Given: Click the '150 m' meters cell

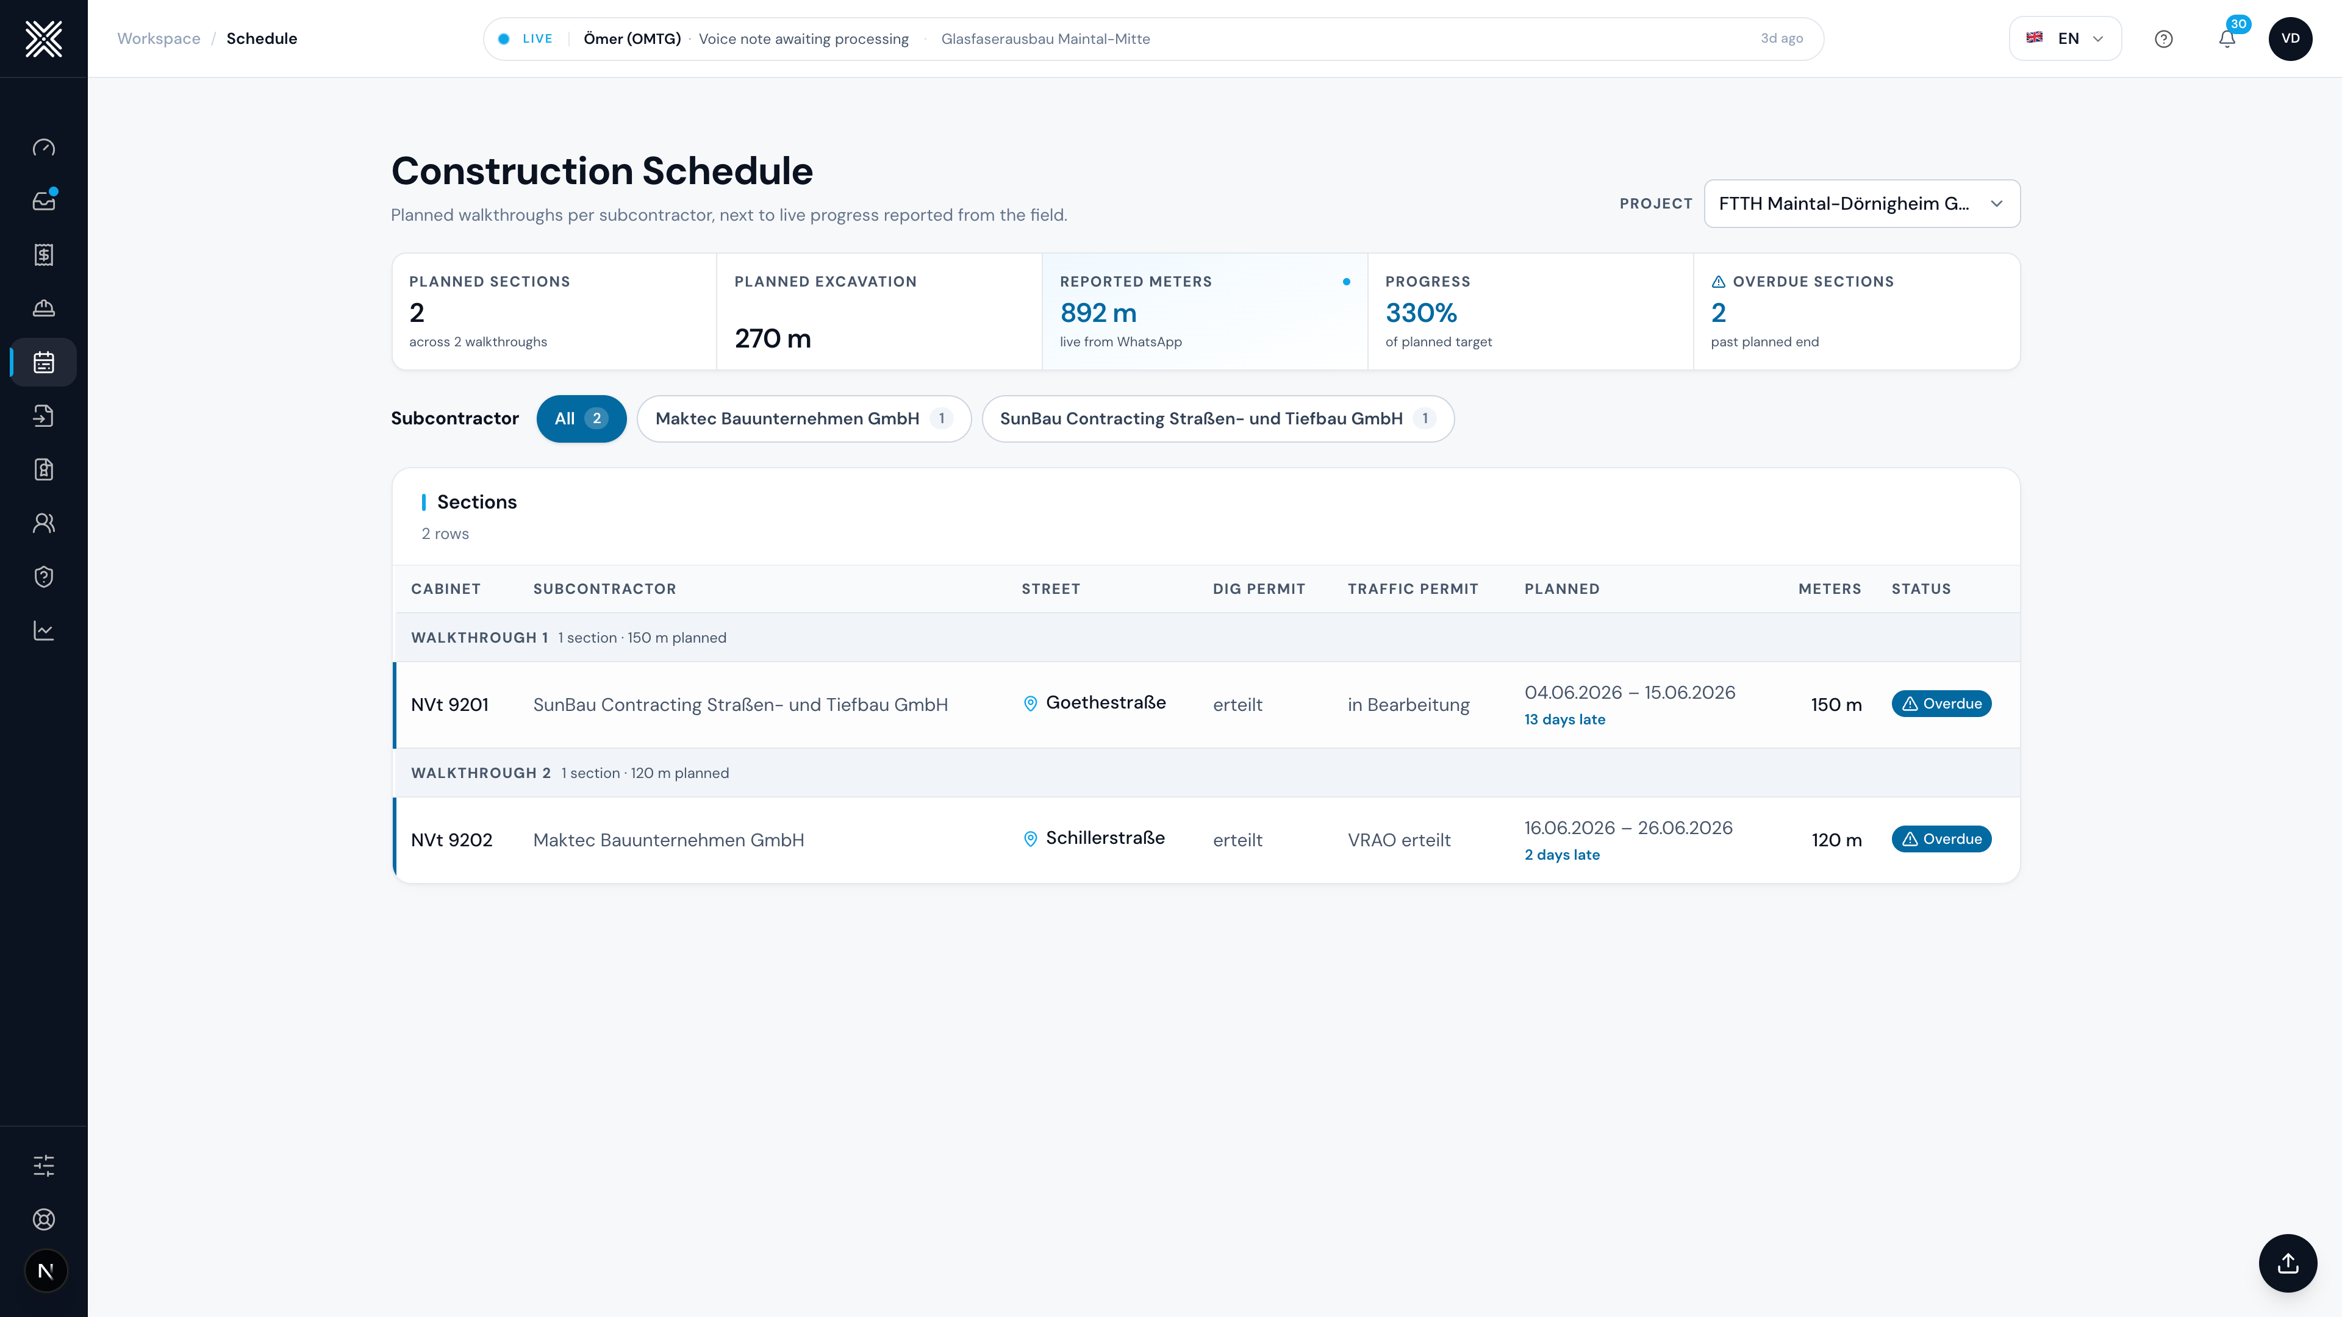Looking at the screenshot, I should tap(1836, 704).
